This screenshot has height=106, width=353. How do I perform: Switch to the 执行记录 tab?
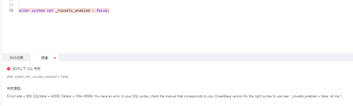[x=17, y=58]
